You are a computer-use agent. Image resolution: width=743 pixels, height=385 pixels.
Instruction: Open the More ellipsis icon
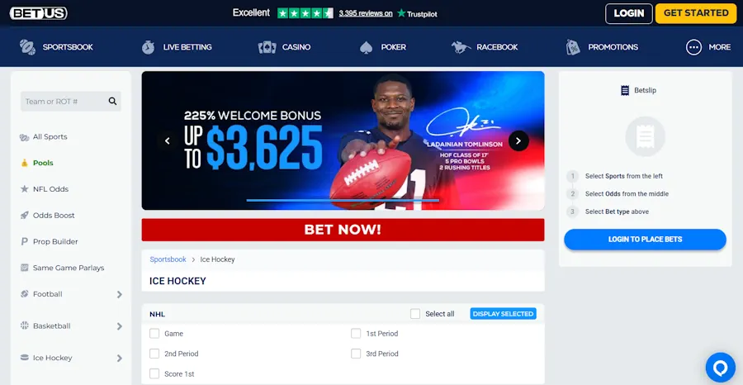693,47
